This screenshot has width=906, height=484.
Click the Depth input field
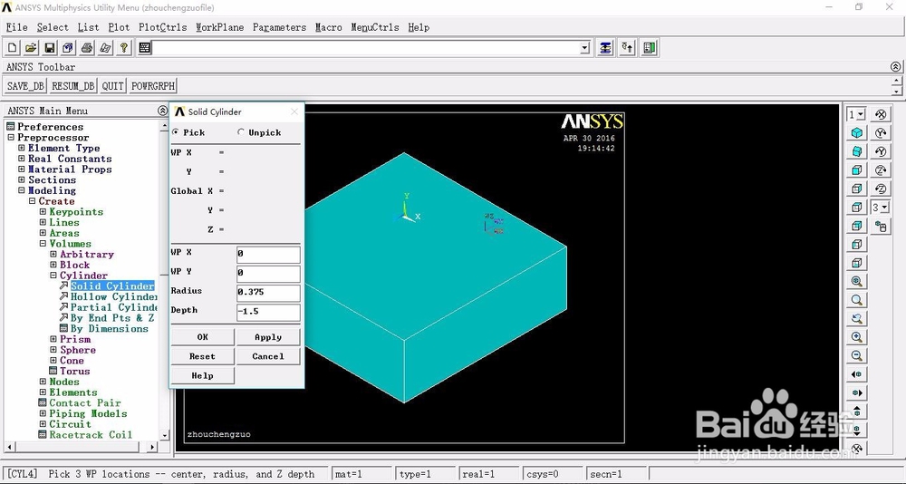tap(268, 312)
